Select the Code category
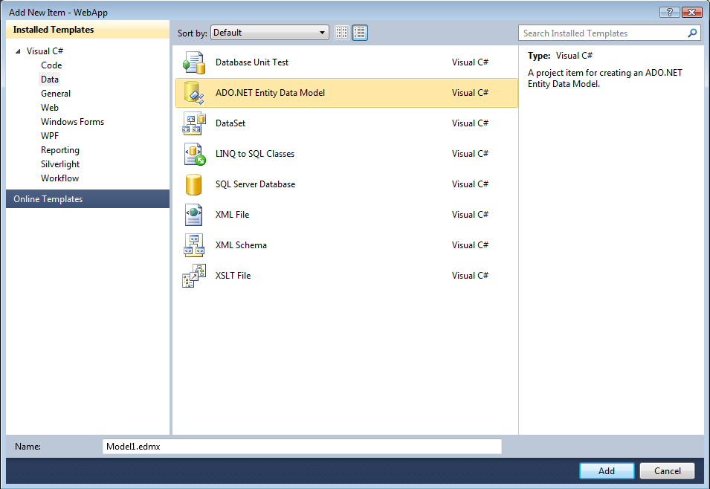The height and width of the screenshot is (489, 710). coord(51,65)
